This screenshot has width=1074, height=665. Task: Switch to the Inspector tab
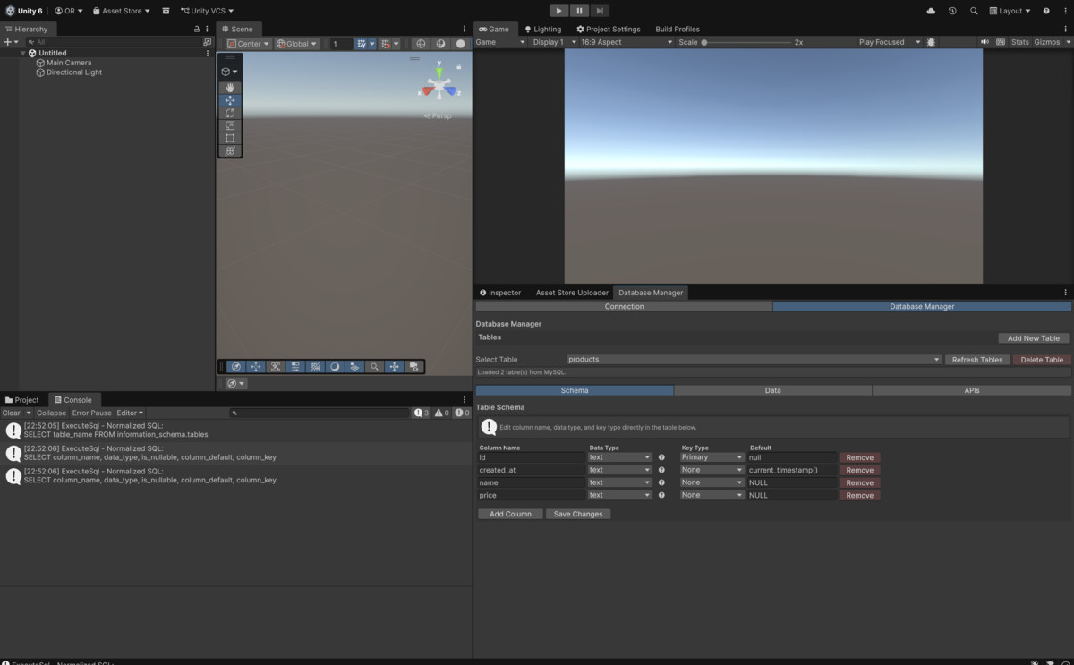tap(499, 293)
